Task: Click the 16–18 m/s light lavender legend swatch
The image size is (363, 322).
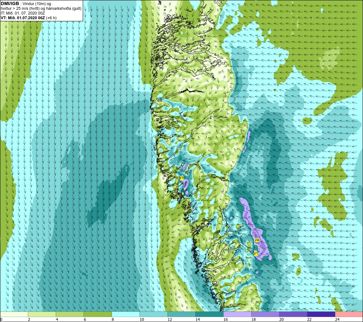Action: [237, 314]
